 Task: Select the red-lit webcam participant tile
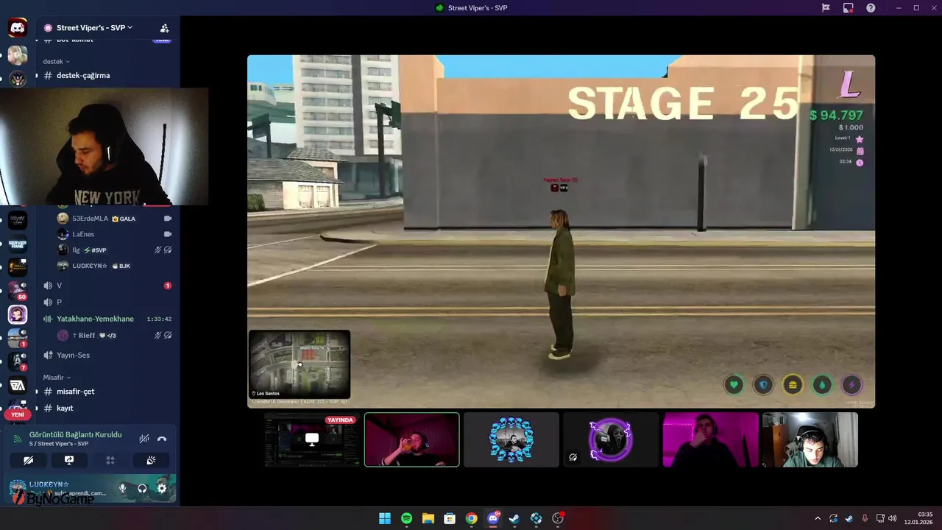412,439
